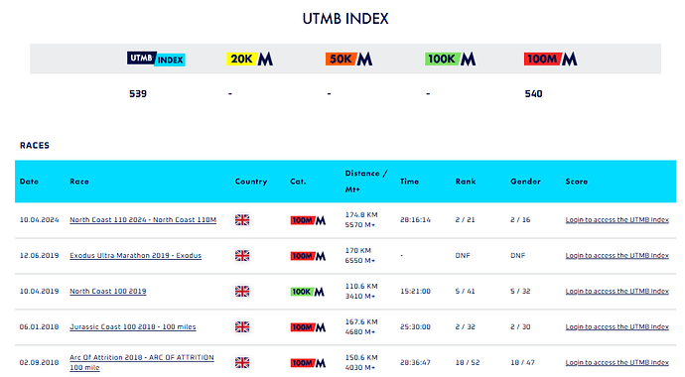The image size is (685, 377).
Task: Click UK flag in Exodus Ultra Marathon row
Action: 242,256
